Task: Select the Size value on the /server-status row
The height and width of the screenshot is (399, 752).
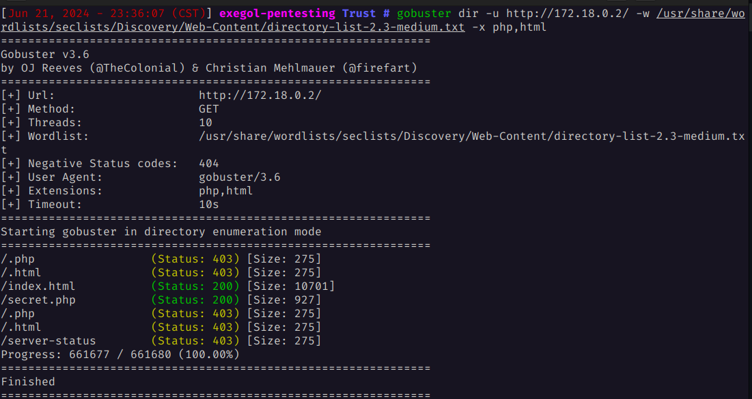Action: tap(284, 341)
